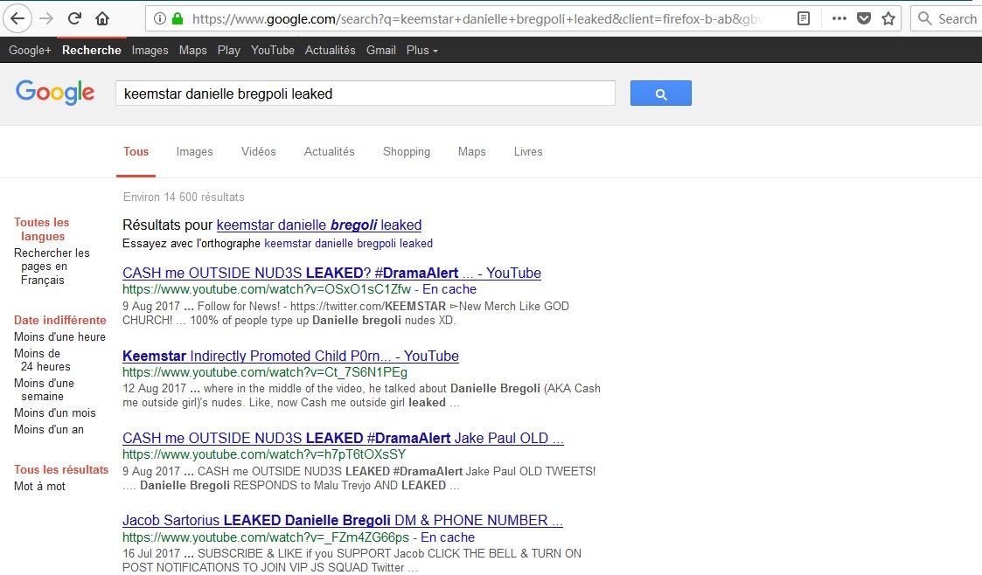Open Google+ in the top bar
The height and width of the screenshot is (575, 982).
coord(30,50)
